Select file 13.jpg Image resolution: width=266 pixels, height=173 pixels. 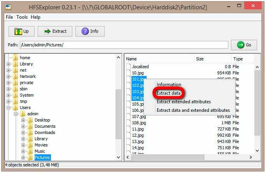[138, 141]
